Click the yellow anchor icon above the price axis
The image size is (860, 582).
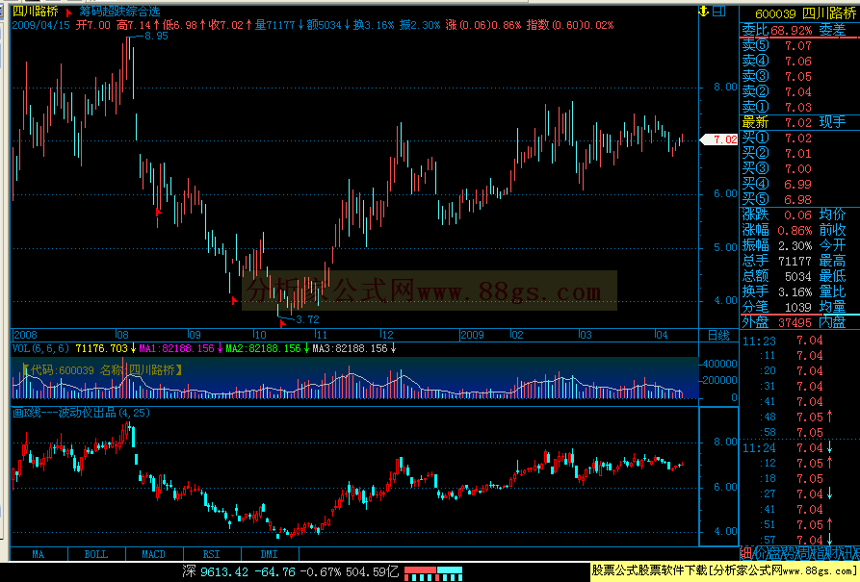704,11
